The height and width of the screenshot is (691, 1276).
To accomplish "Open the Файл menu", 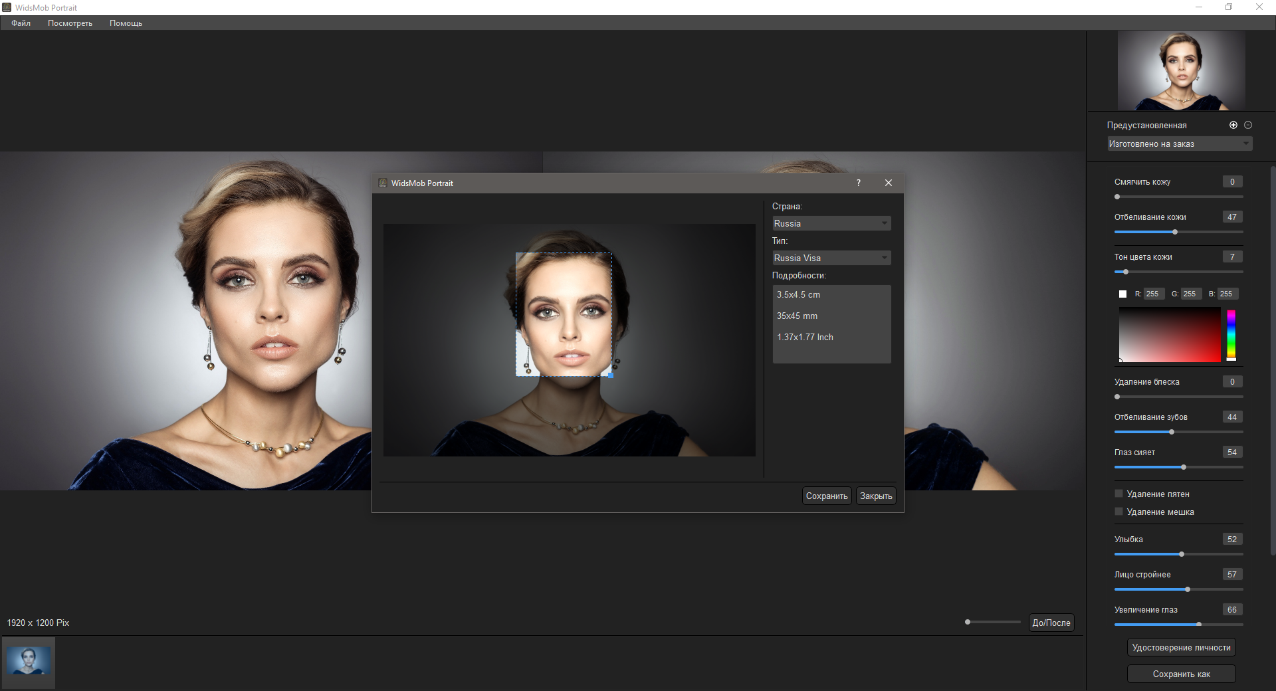I will [21, 23].
